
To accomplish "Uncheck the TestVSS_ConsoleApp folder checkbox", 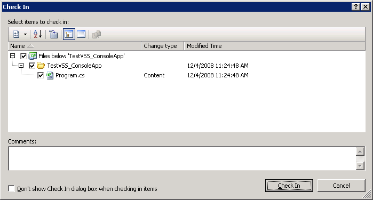I will 32,66.
